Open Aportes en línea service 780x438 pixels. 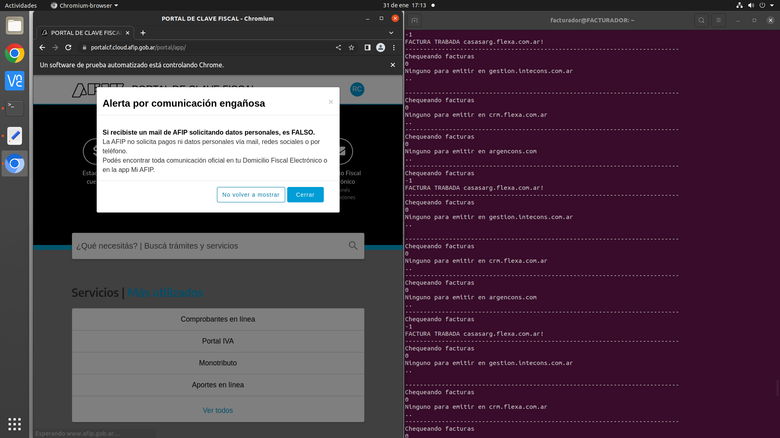(x=218, y=385)
